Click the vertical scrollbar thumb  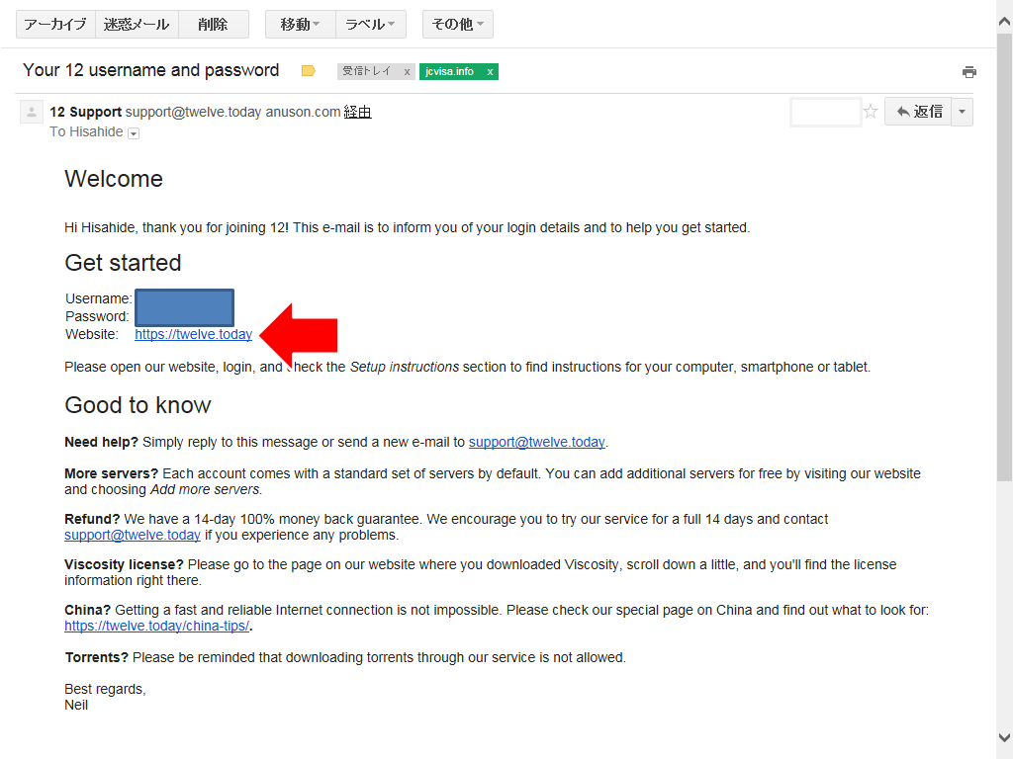coord(1004,257)
